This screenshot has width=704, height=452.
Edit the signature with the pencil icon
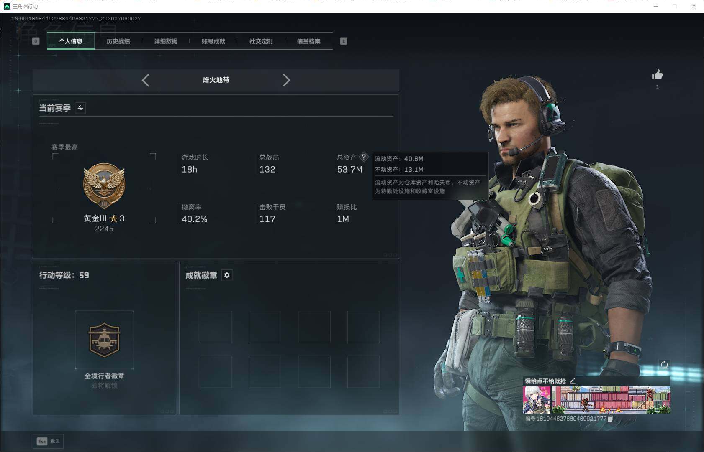pos(573,381)
